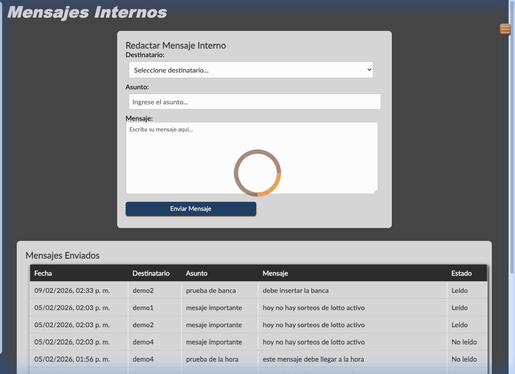
Task: Click the Estado column header
Action: 461,273
